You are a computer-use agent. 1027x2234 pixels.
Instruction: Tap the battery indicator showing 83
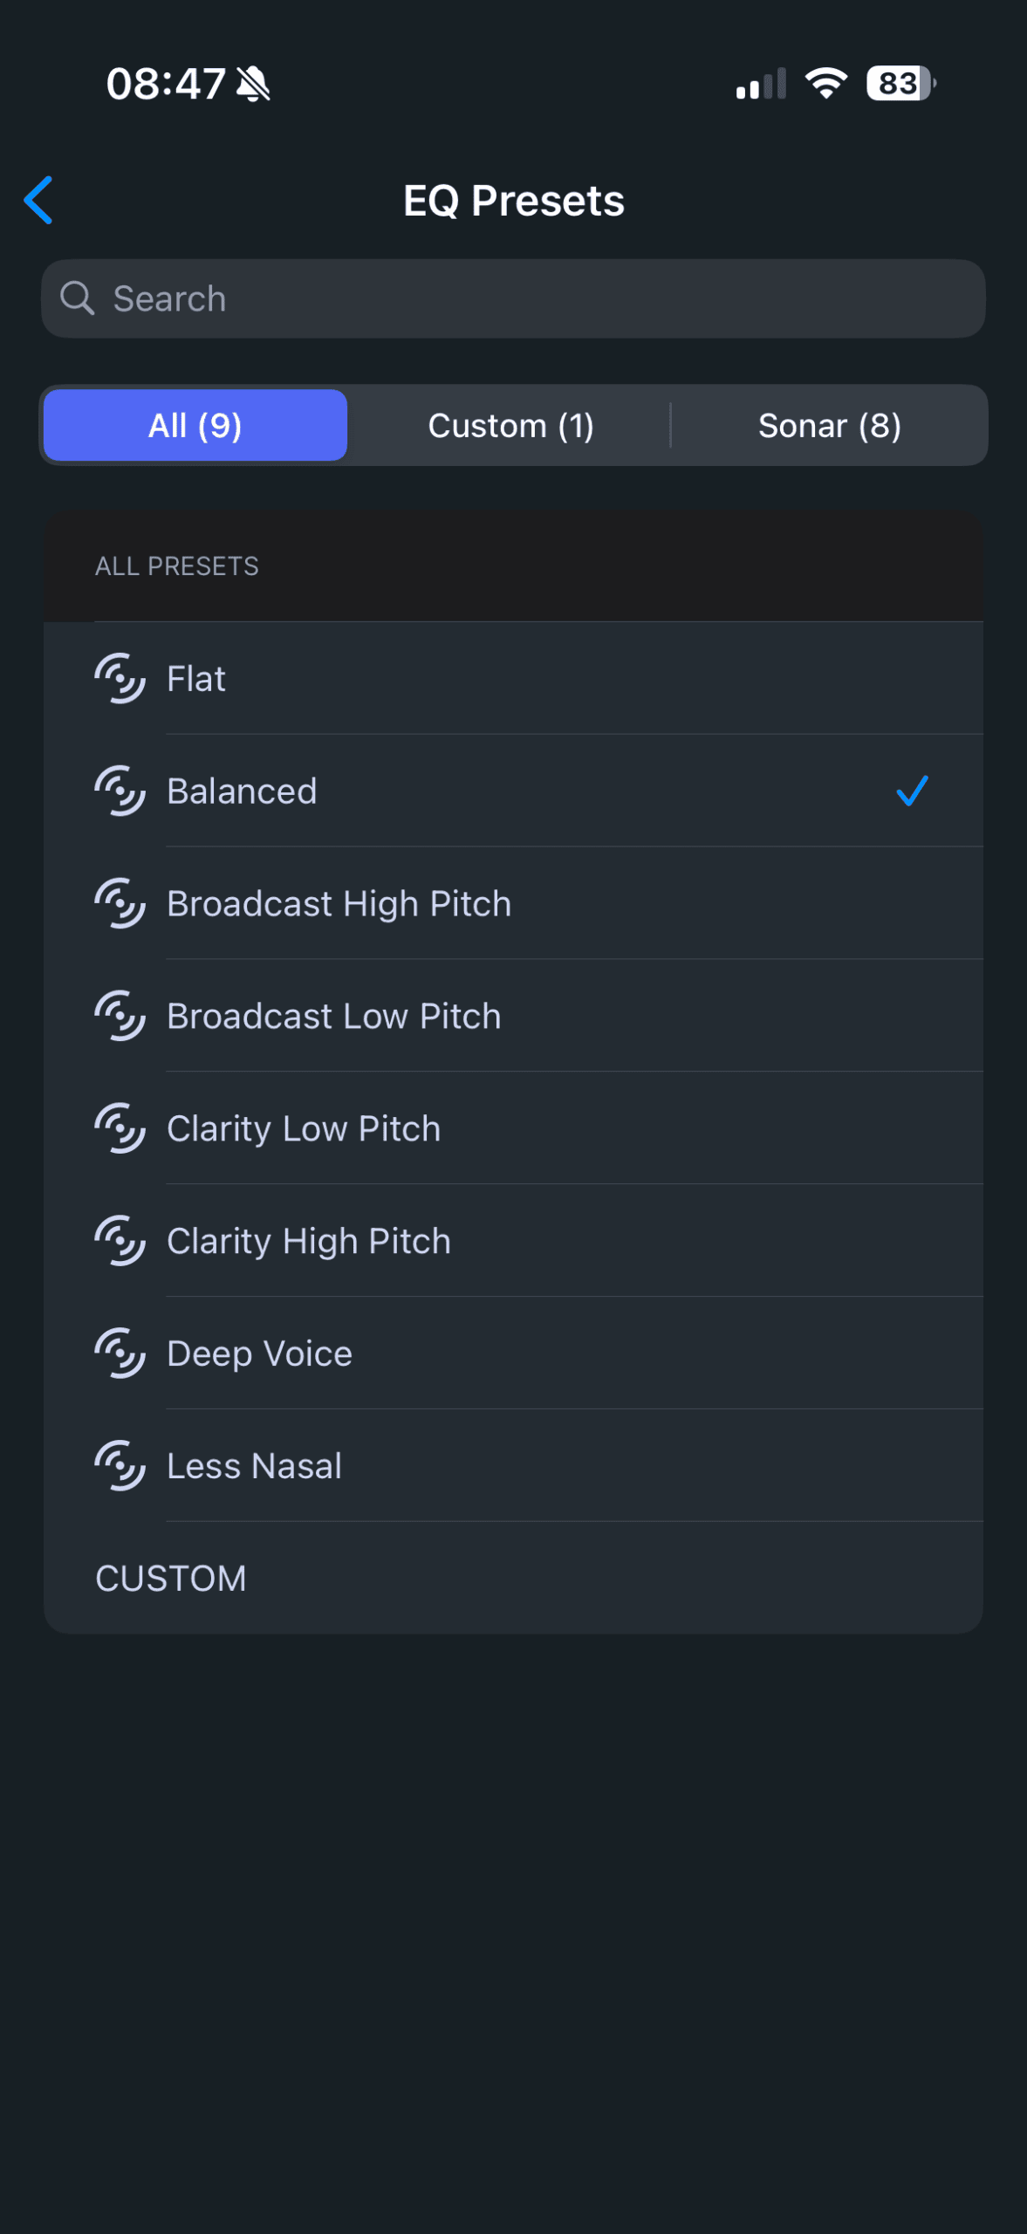point(899,84)
